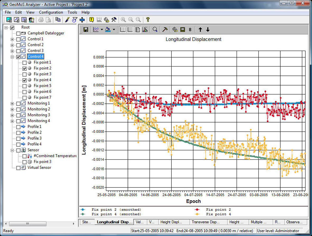The width and height of the screenshot is (312, 236).
Task: Select the Monitoring 3 tree item
Action: (39, 115)
